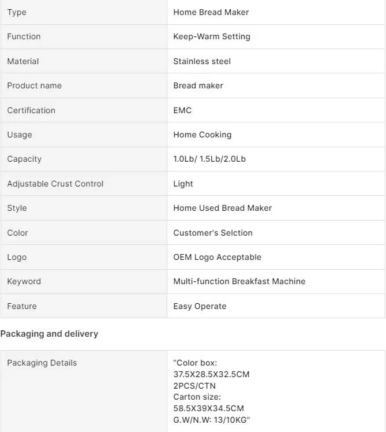The image size is (386, 432).
Task: Select the "Customer's Selction" color value
Action: coord(213,233)
